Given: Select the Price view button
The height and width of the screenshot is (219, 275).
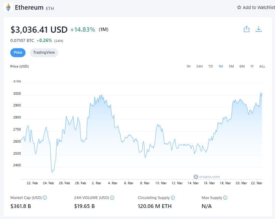Looking at the screenshot, I should coord(18,53).
